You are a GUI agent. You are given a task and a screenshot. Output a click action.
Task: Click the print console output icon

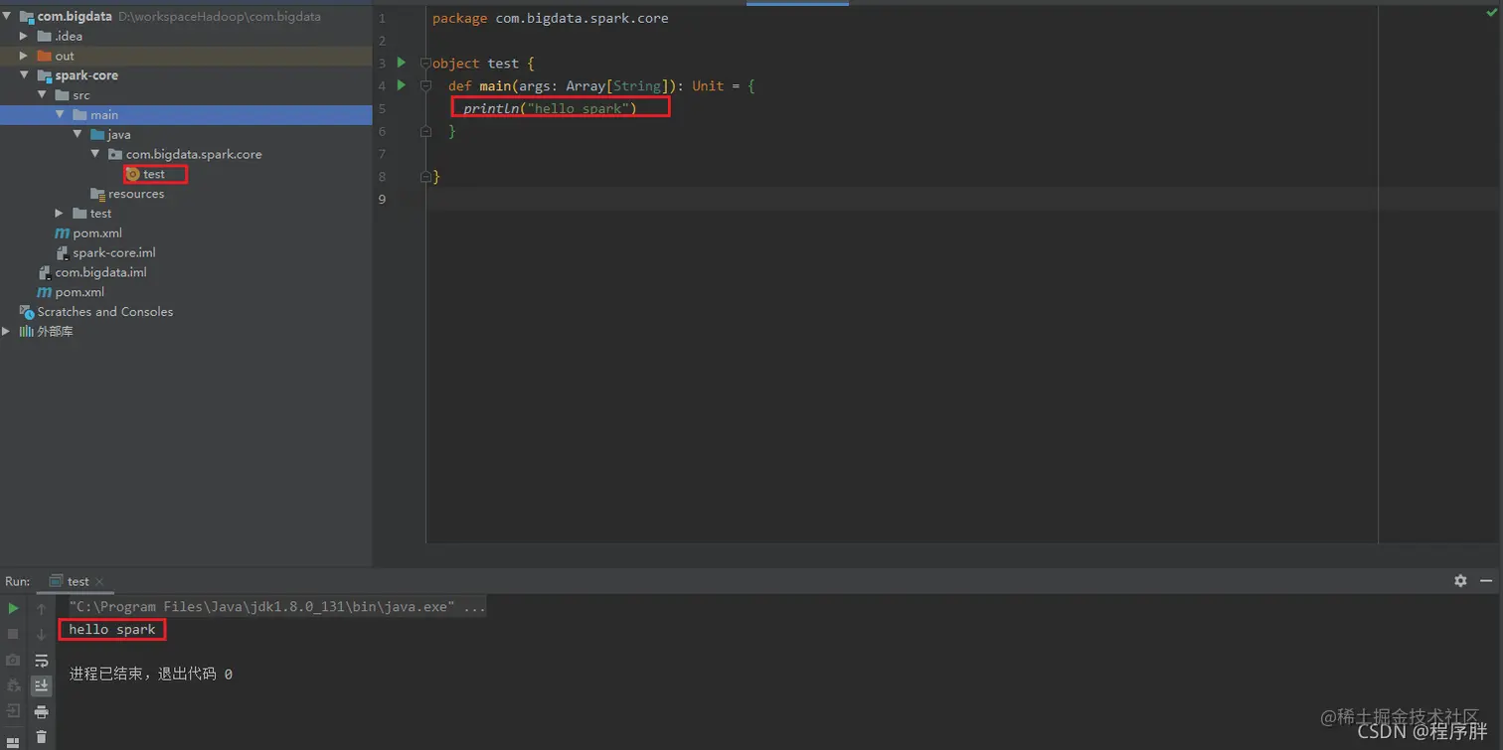pyautogui.click(x=41, y=711)
